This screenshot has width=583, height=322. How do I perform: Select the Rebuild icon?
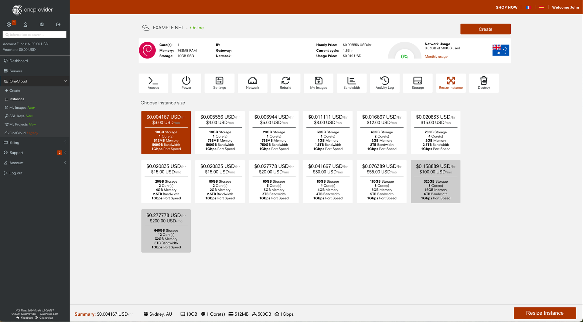285,83
